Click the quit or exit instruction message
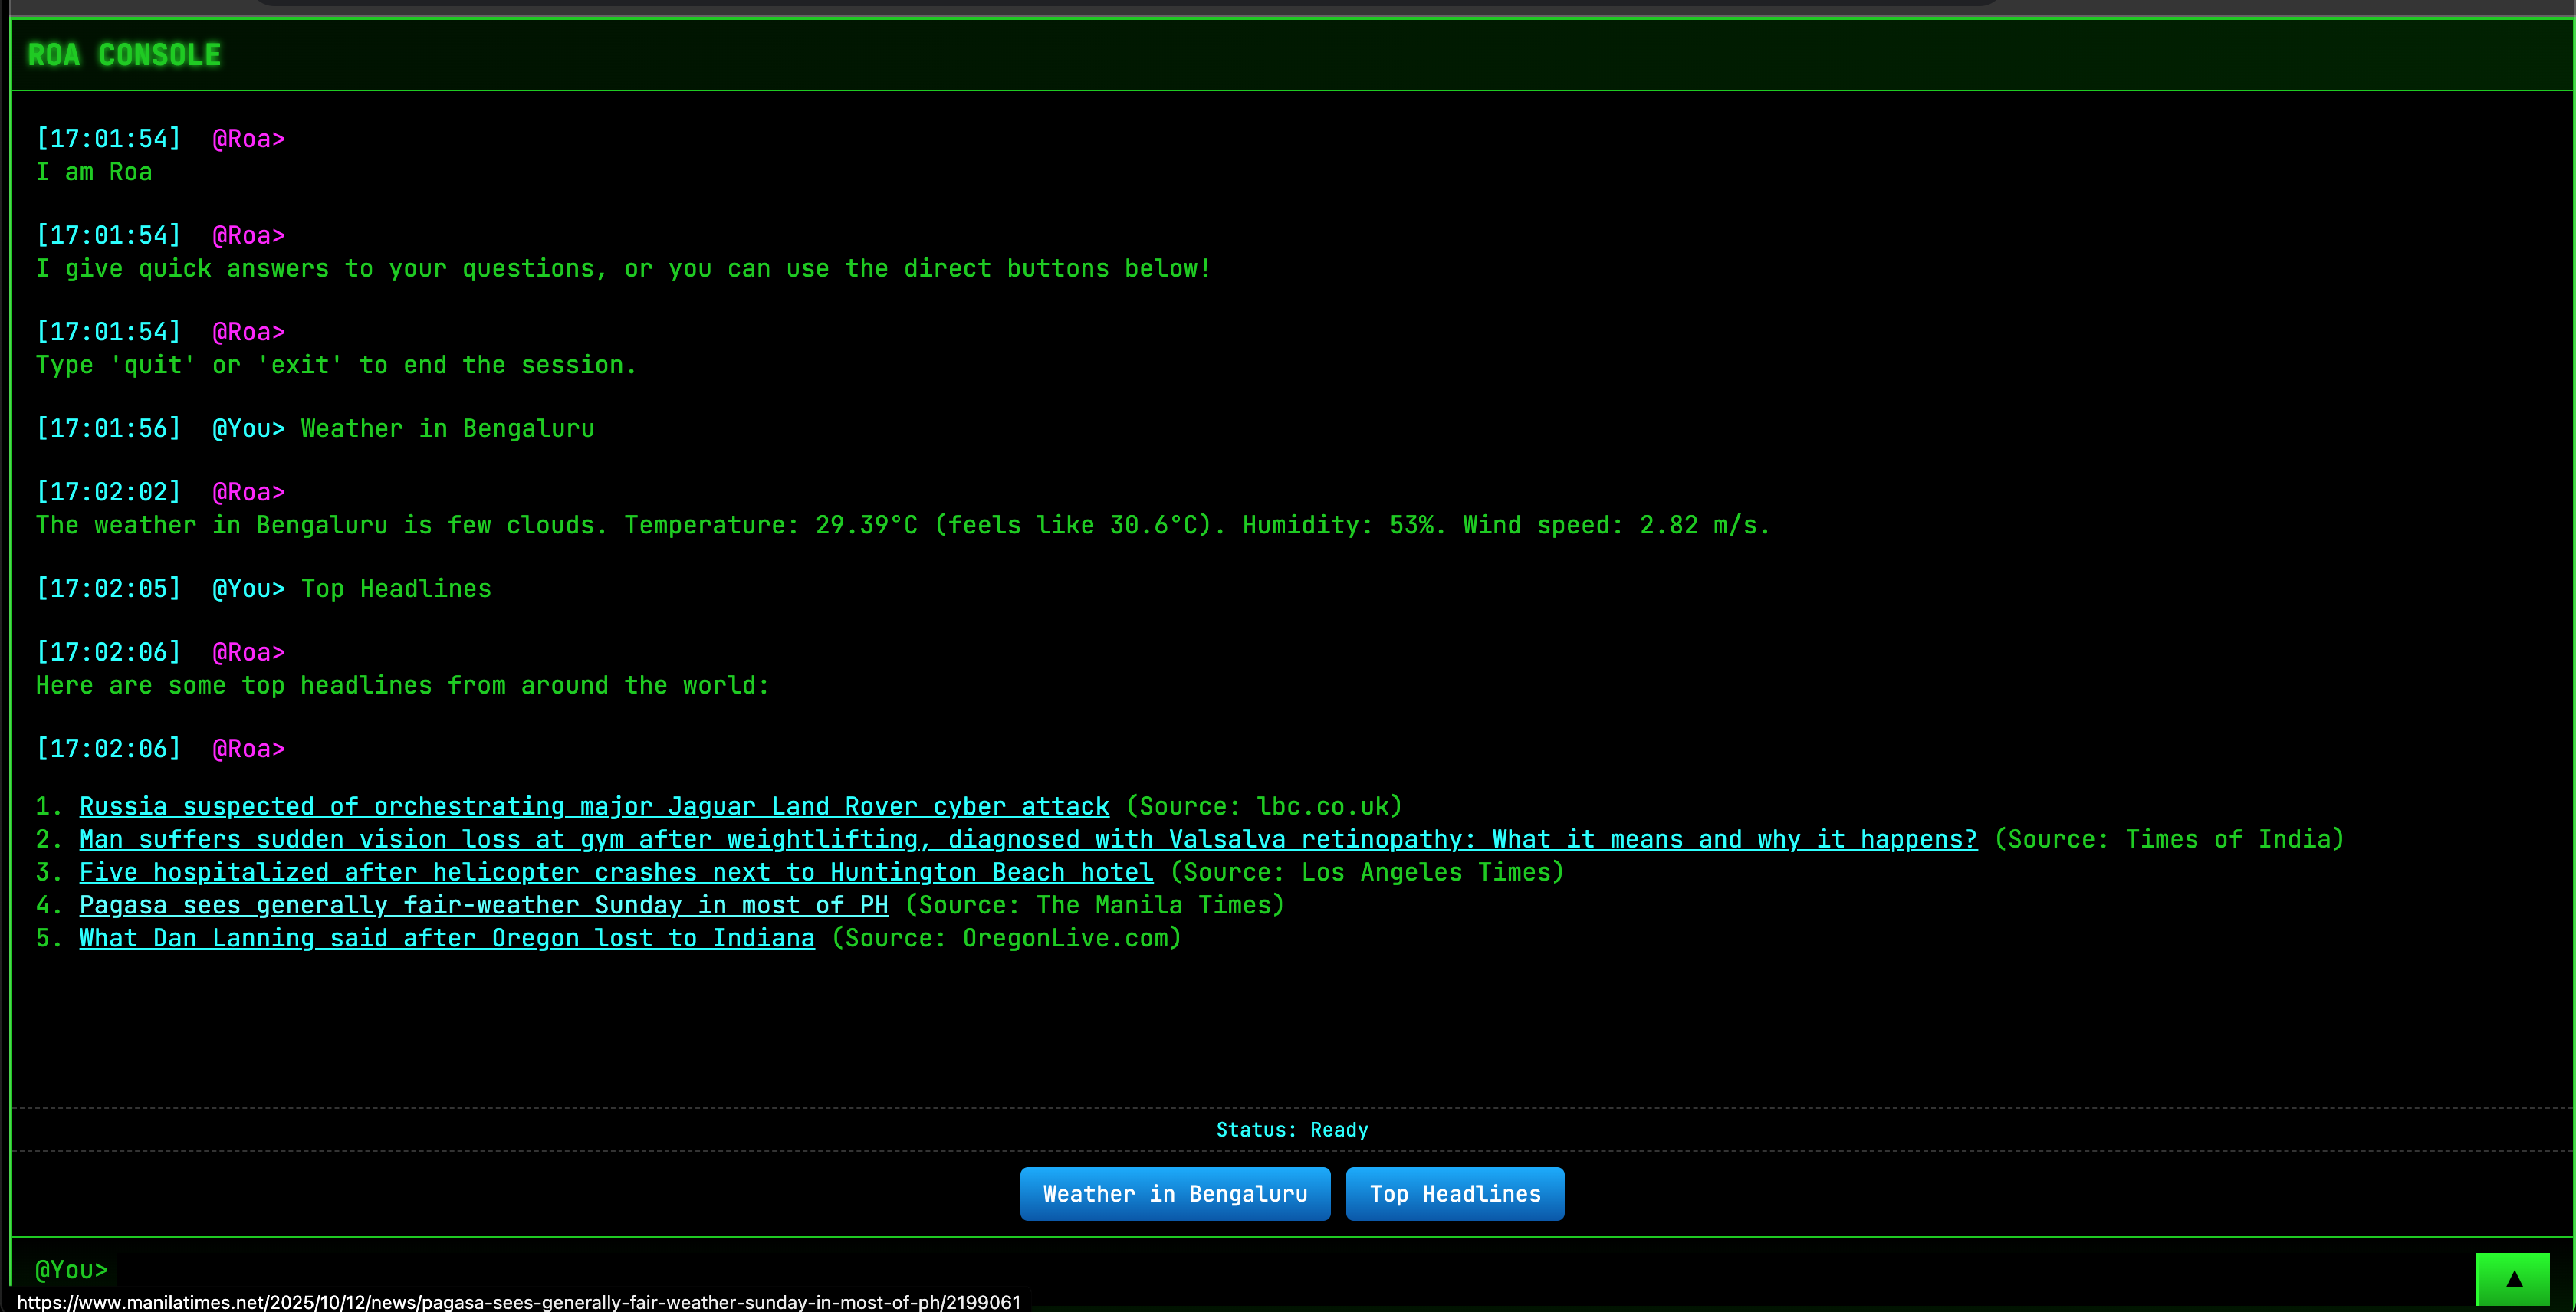 click(x=336, y=366)
